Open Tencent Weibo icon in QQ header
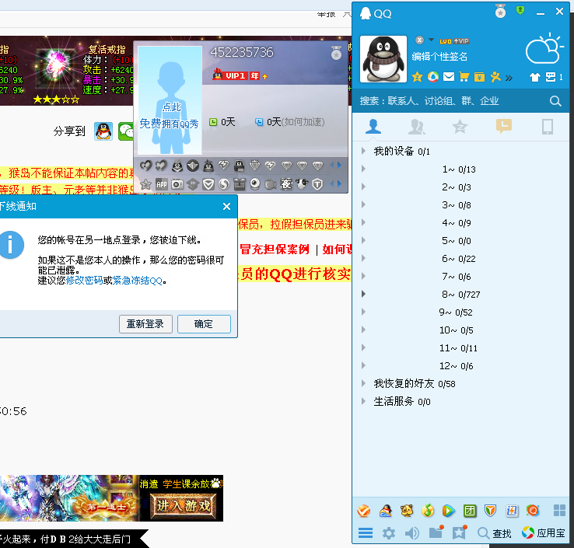574x548 pixels. pyautogui.click(x=433, y=77)
